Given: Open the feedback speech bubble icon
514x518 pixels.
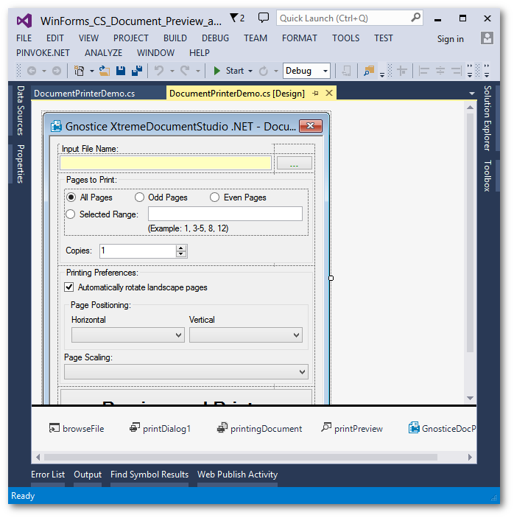Looking at the screenshot, I should (x=263, y=18).
